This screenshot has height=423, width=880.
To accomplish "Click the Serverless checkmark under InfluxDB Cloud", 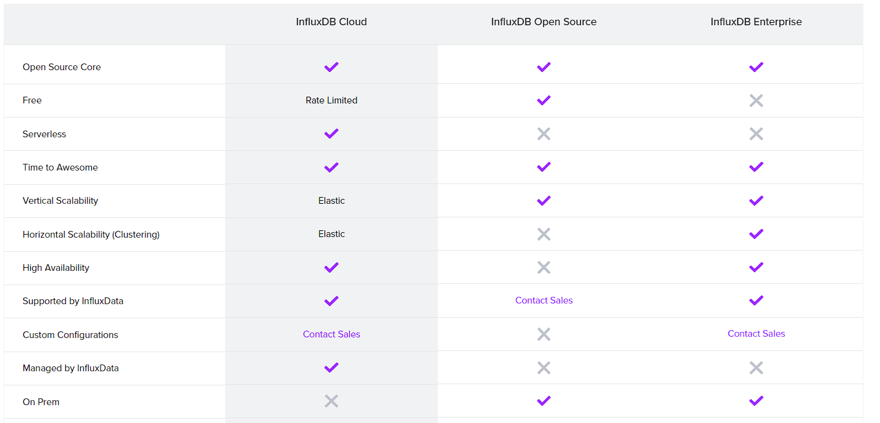I will point(331,134).
